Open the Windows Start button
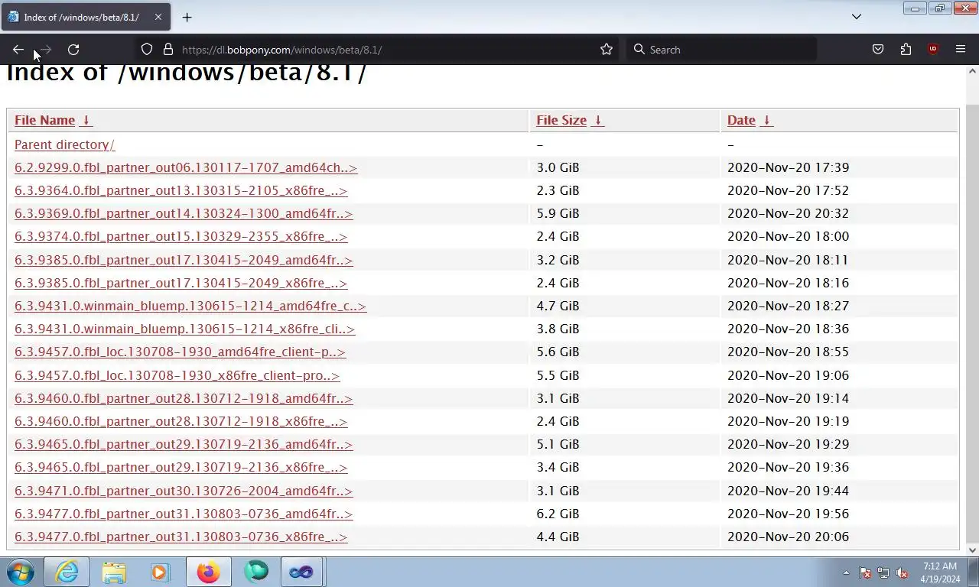The width and height of the screenshot is (979, 587). point(21,572)
